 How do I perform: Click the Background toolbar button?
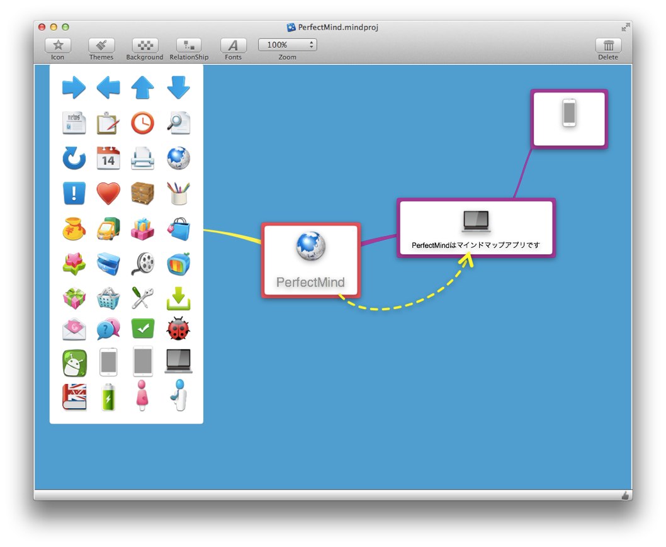click(145, 45)
